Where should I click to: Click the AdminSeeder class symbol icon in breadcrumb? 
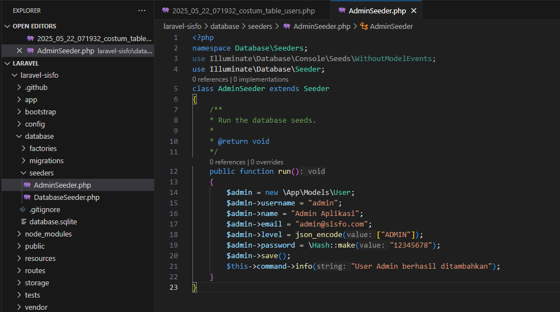364,26
